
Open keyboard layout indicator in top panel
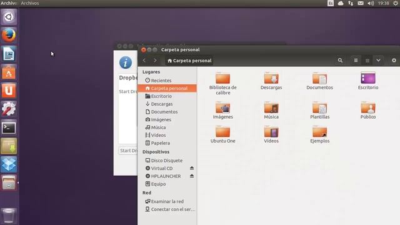coord(331,3)
